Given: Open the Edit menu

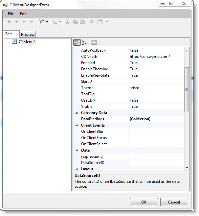Looking at the screenshot, I should coord(23,14).
